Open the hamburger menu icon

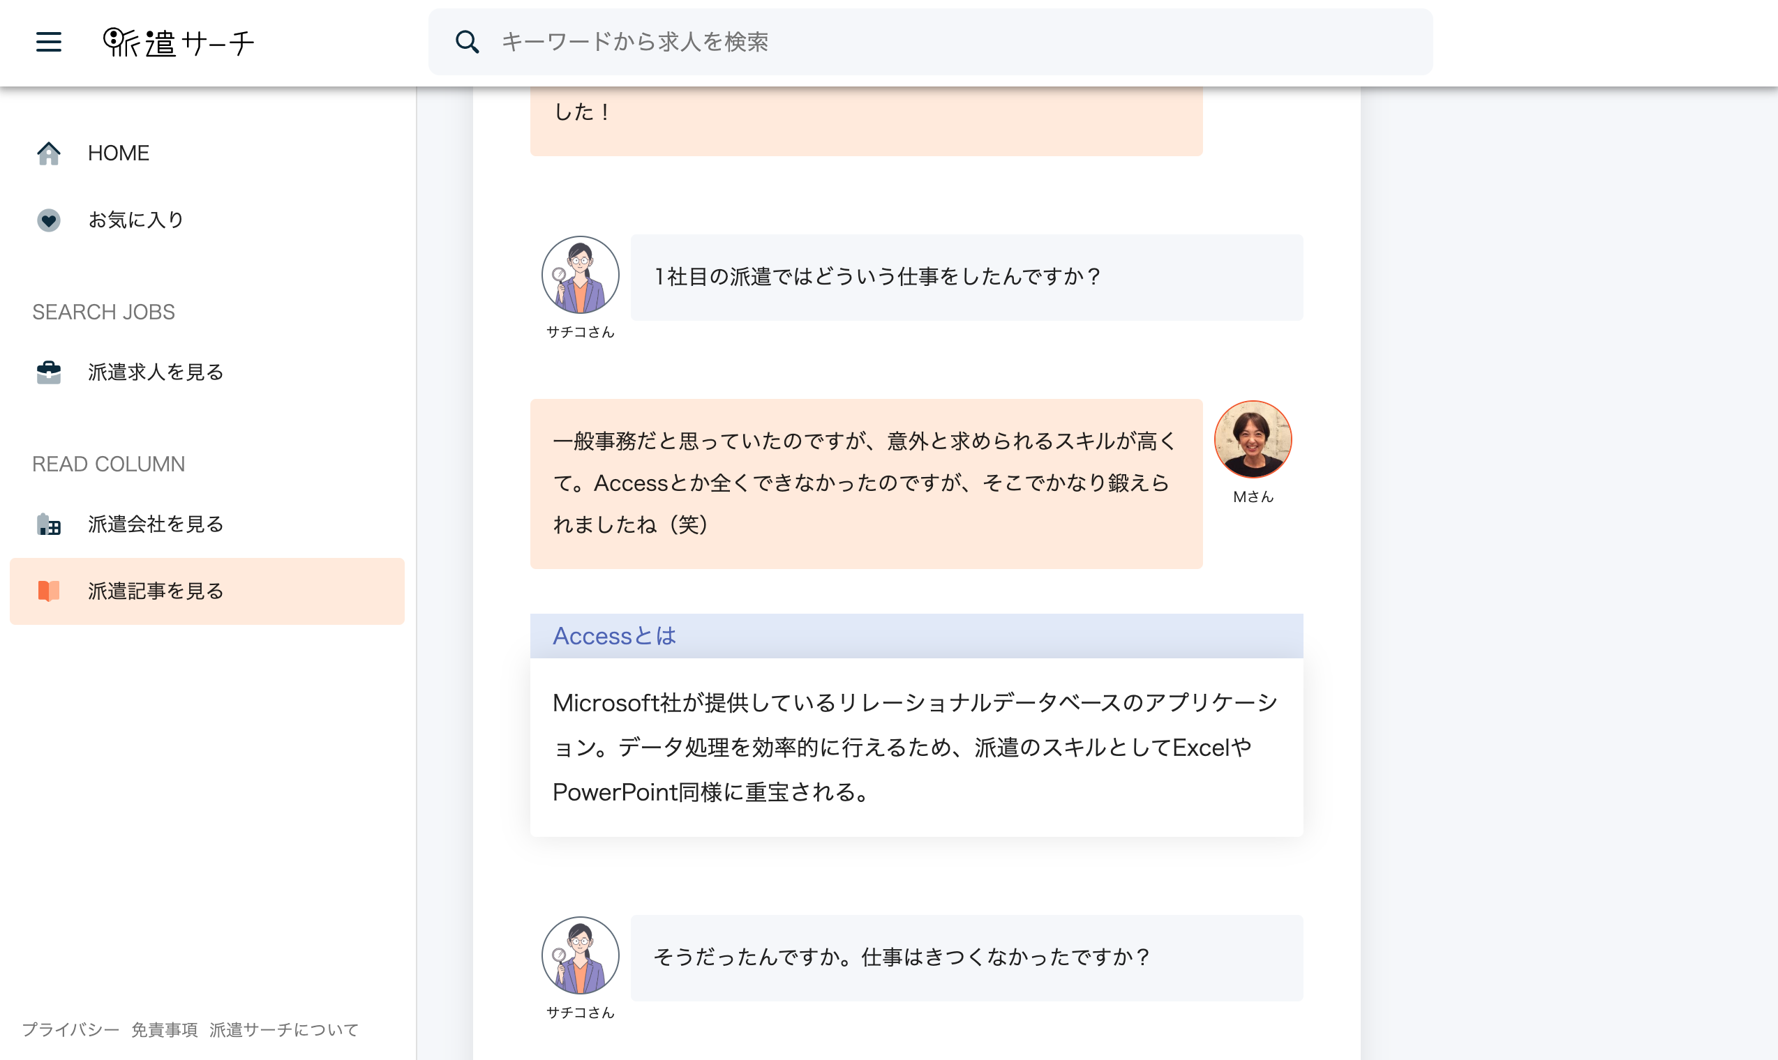pos(49,42)
